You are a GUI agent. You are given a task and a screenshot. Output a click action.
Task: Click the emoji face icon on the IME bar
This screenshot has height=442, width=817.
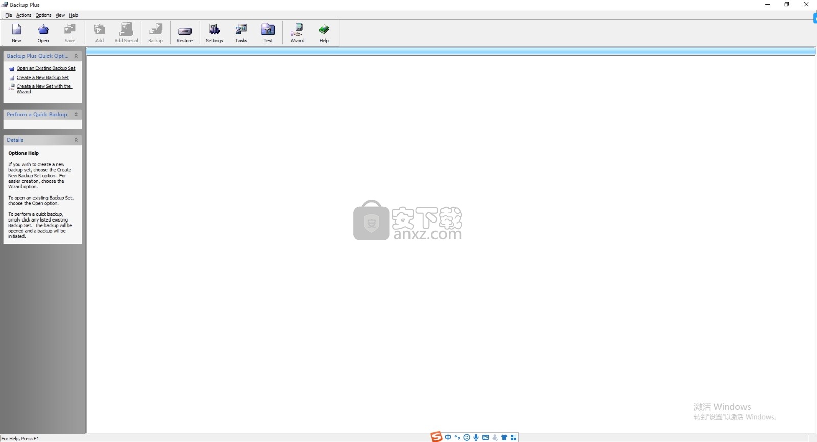coord(467,437)
